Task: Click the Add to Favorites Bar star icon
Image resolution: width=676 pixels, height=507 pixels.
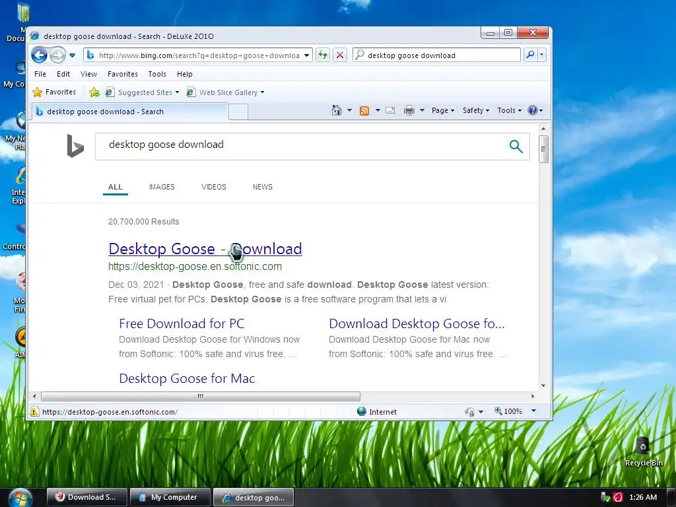Action: (94, 92)
